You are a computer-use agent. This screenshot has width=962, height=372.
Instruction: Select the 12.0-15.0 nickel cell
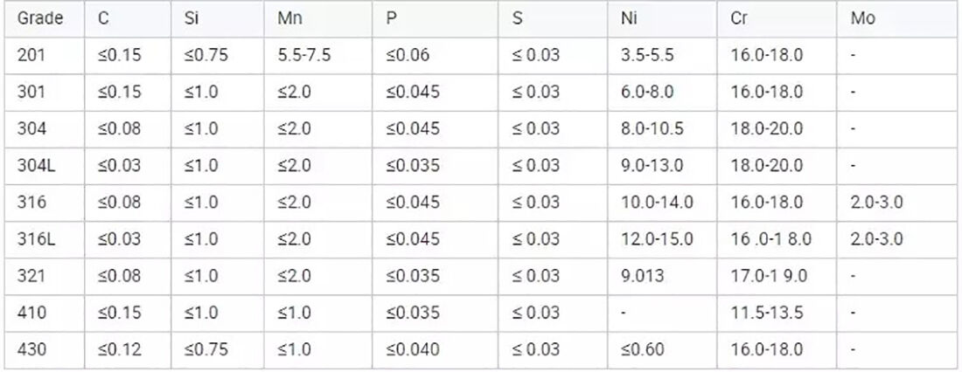click(x=656, y=238)
